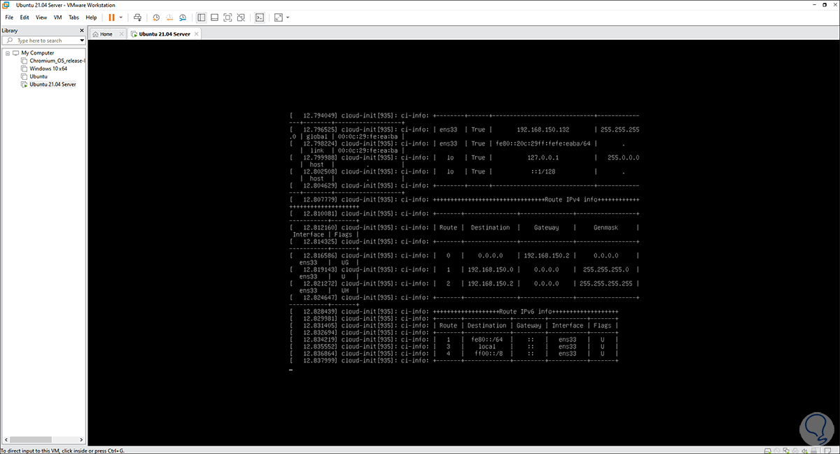Click the 'Route IPv6 info' console heading
This screenshot has width=840, height=454.
(526, 311)
